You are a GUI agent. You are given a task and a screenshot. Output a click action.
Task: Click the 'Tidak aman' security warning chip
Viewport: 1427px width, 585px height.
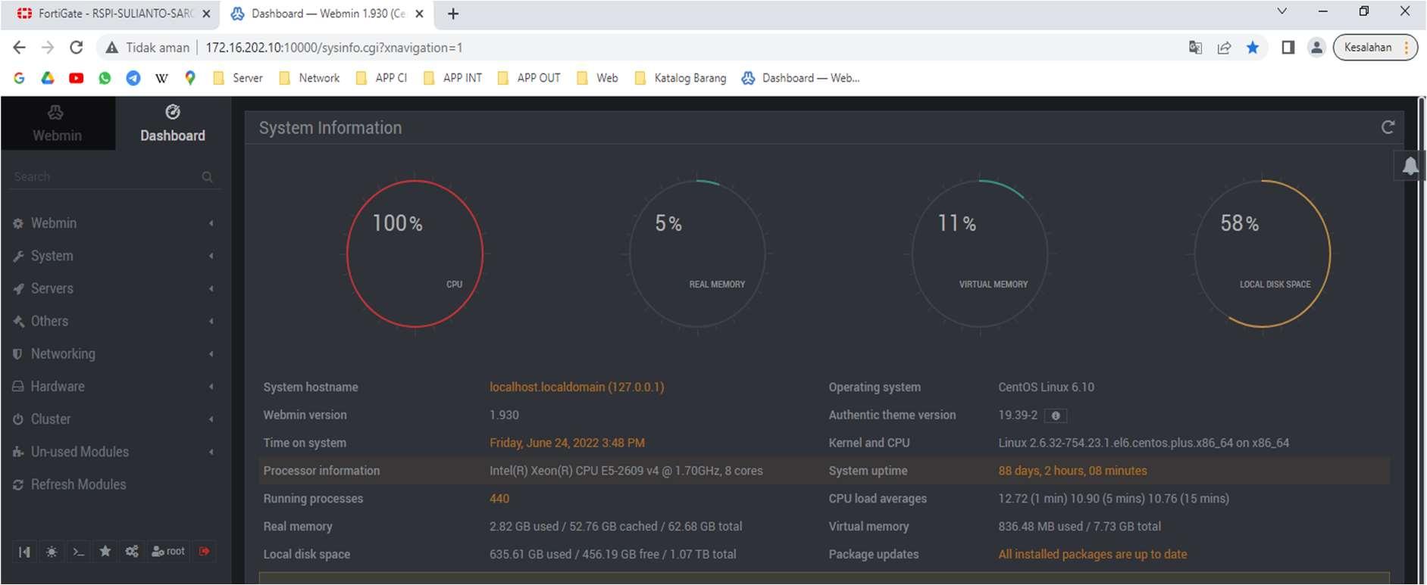pyautogui.click(x=148, y=48)
